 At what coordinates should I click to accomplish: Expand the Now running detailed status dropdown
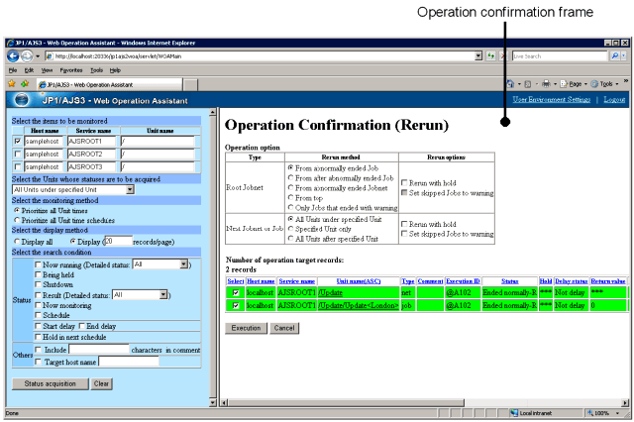pyautogui.click(x=184, y=264)
